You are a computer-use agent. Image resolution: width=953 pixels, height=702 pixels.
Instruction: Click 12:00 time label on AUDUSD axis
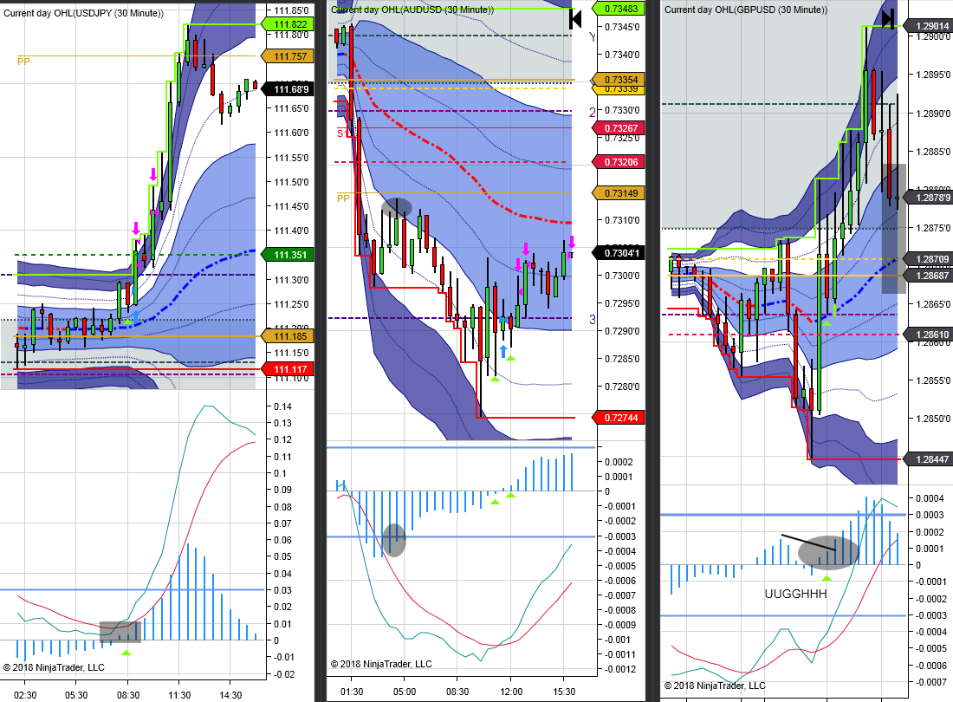point(511,692)
